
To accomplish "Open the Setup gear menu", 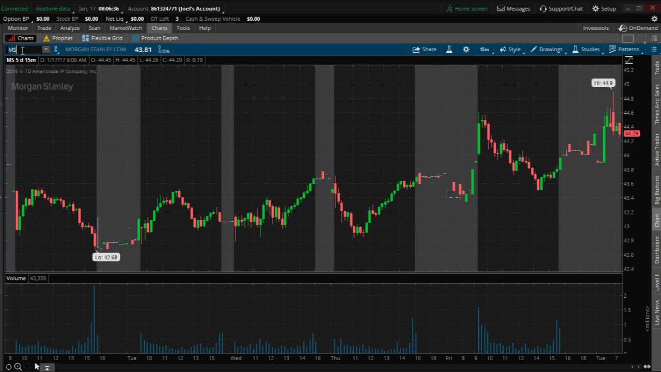I will click(x=604, y=9).
